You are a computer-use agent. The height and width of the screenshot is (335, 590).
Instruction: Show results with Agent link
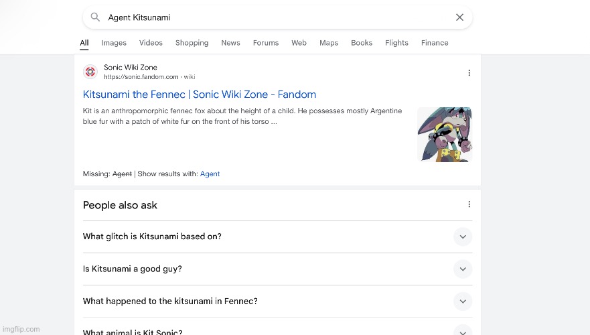[210, 174]
